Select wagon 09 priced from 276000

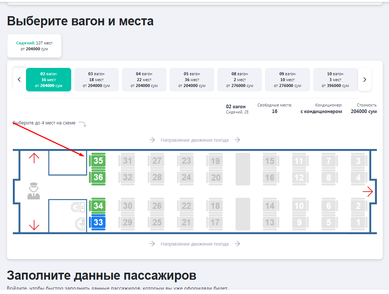pyautogui.click(x=287, y=80)
